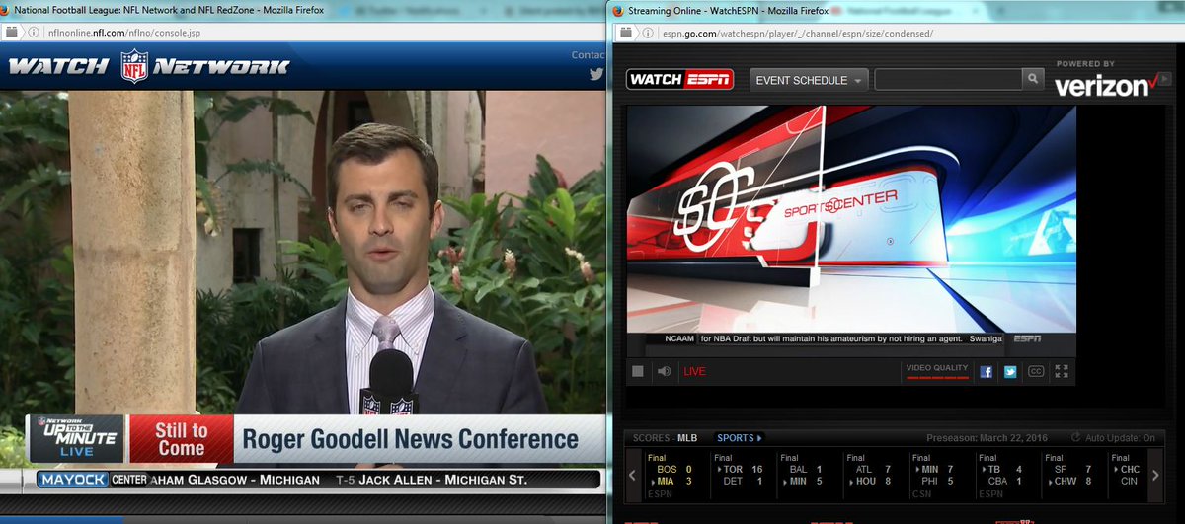Share the ESPN stream on Facebook
1185x524 pixels.
(x=986, y=372)
